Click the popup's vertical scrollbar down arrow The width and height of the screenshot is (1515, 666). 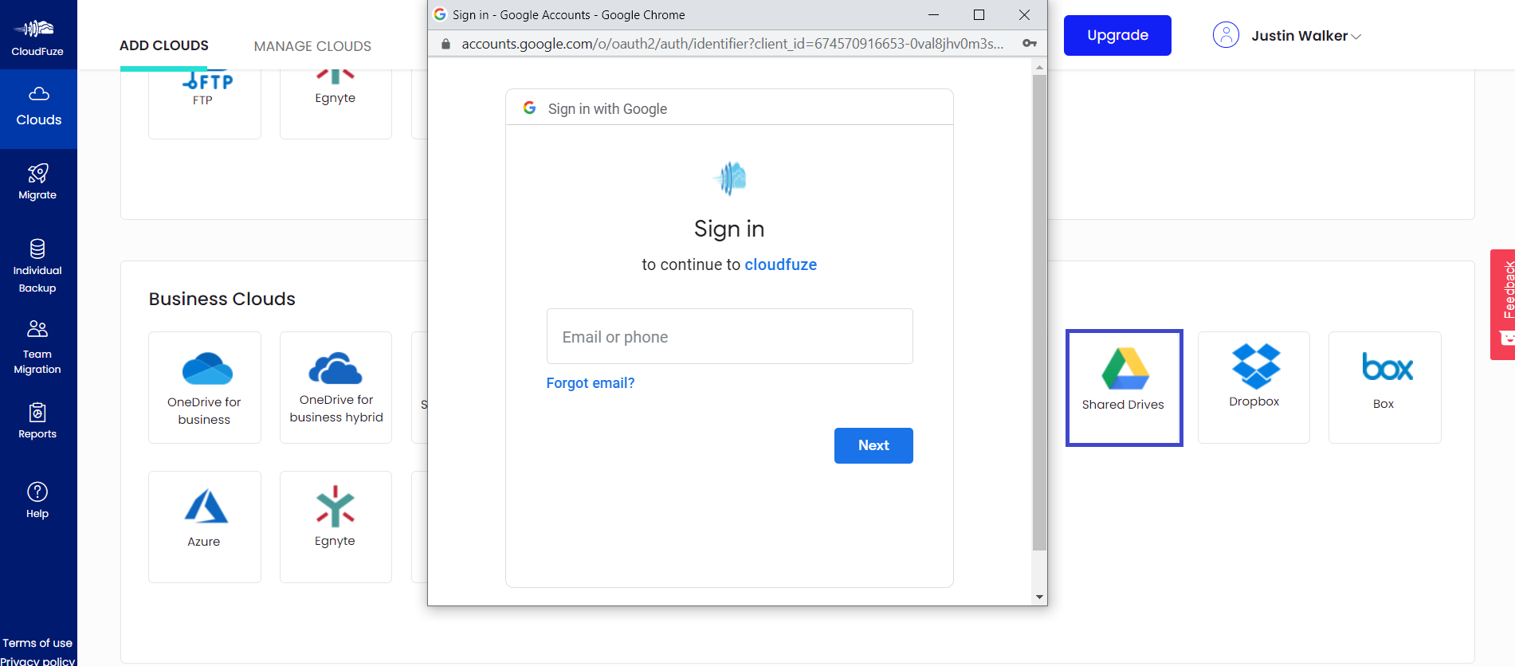(1039, 597)
